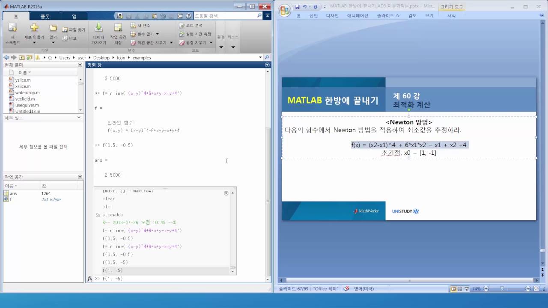Open the 작업 공간 (Workspace) panel actions menu
Viewport: 548px width, 308px height.
coord(80,177)
